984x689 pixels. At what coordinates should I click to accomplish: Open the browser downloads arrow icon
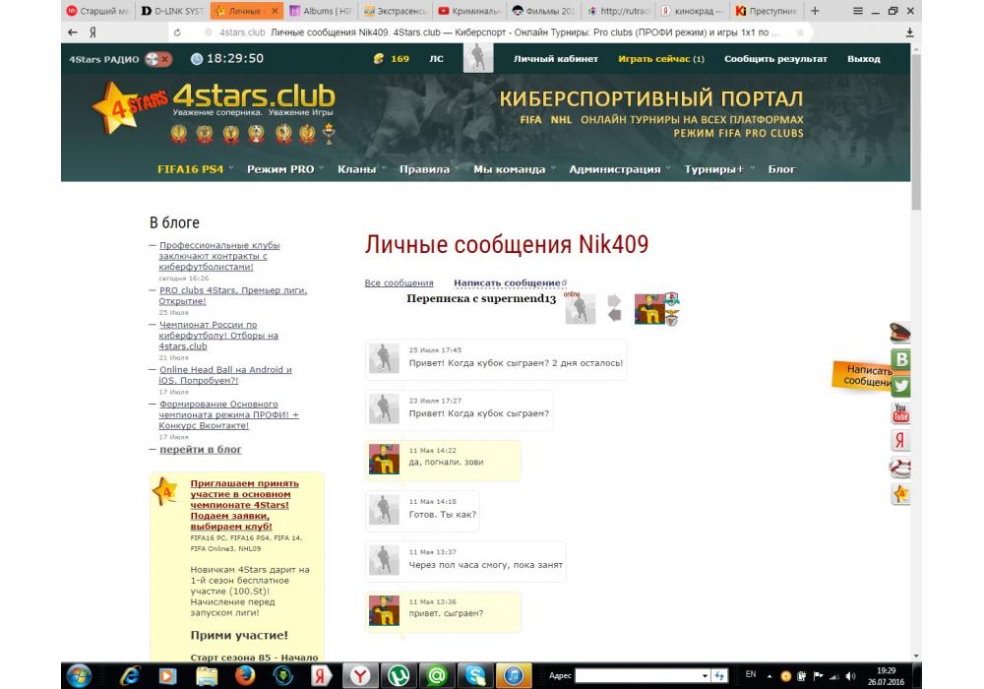coord(908,32)
